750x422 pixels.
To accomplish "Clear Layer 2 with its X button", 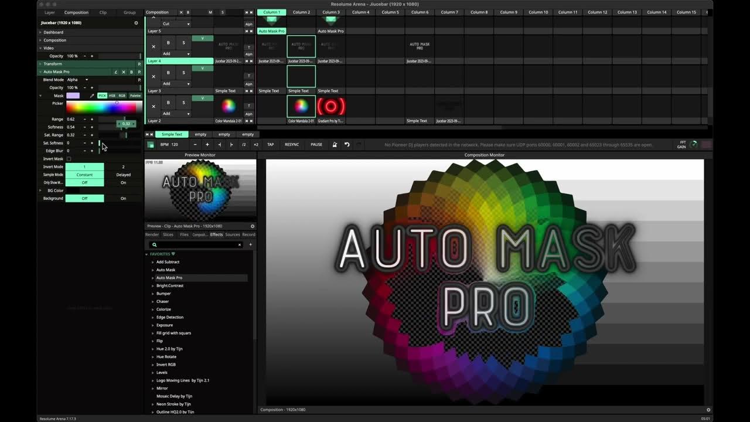I will click(154, 106).
